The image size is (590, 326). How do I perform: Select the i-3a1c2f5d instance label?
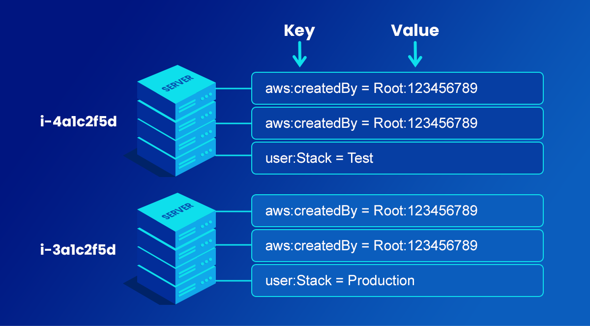79,250
